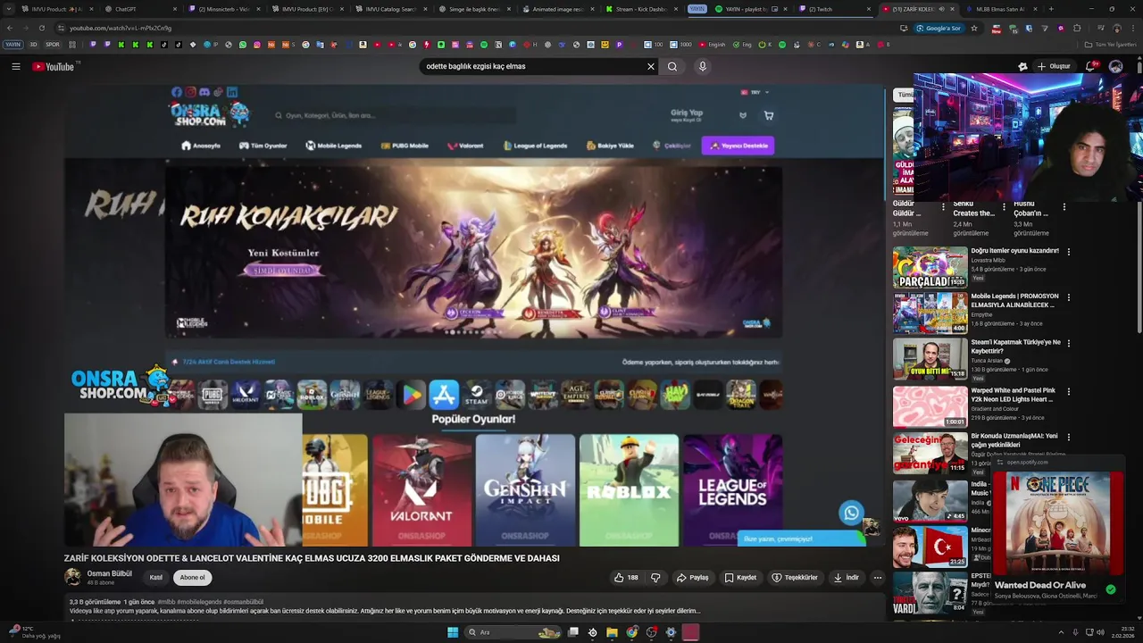
Task: Dislike the video with thumbs down
Action: tap(655, 578)
